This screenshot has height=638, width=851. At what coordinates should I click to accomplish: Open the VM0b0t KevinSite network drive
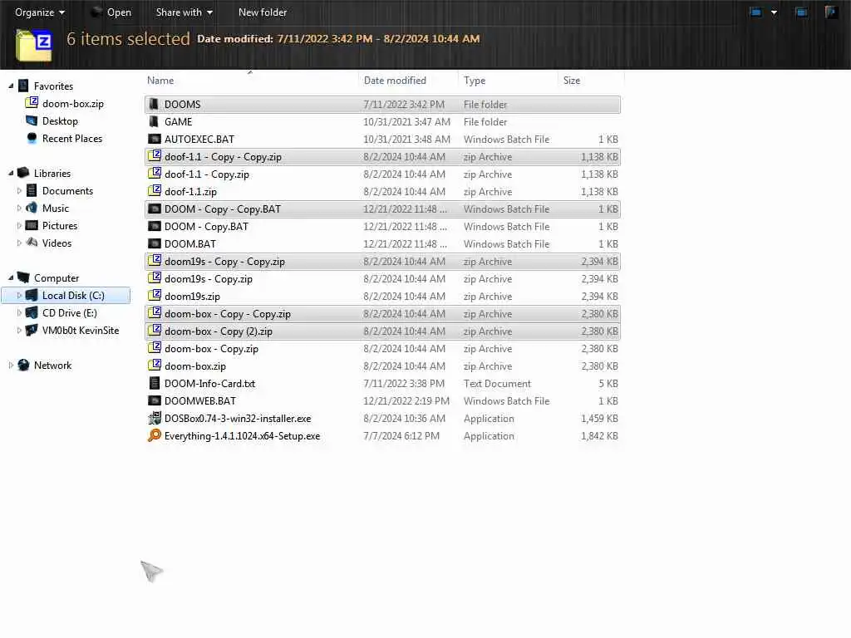click(81, 331)
